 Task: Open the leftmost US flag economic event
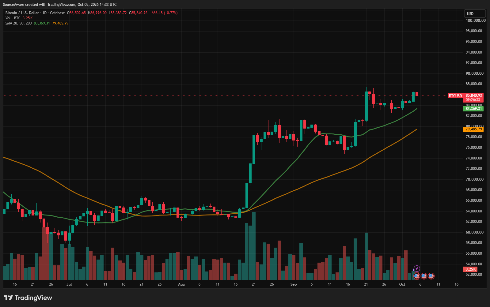pyautogui.click(x=416, y=276)
